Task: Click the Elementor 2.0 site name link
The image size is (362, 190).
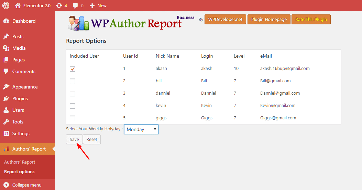Action: pyautogui.click(x=37, y=6)
